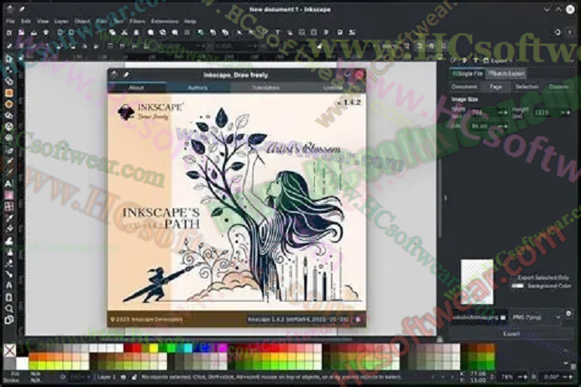Click the no-paint X swatch

point(9,351)
